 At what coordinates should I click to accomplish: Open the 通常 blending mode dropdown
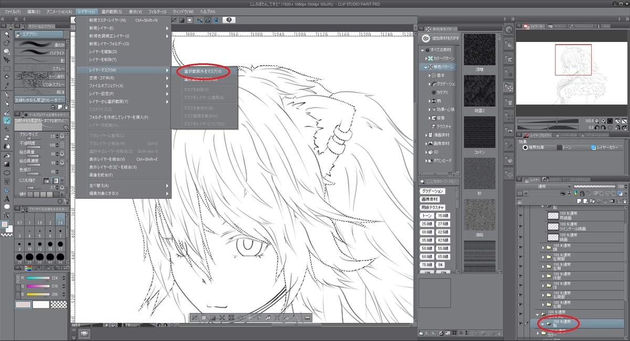click(544, 186)
